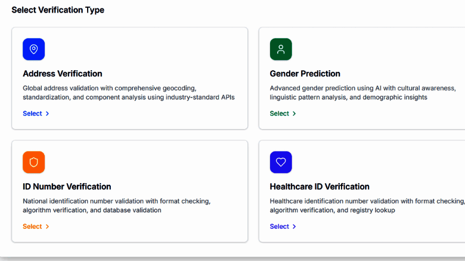Select the Healthcare ID Verification option
This screenshot has width=465, height=261.
279,227
